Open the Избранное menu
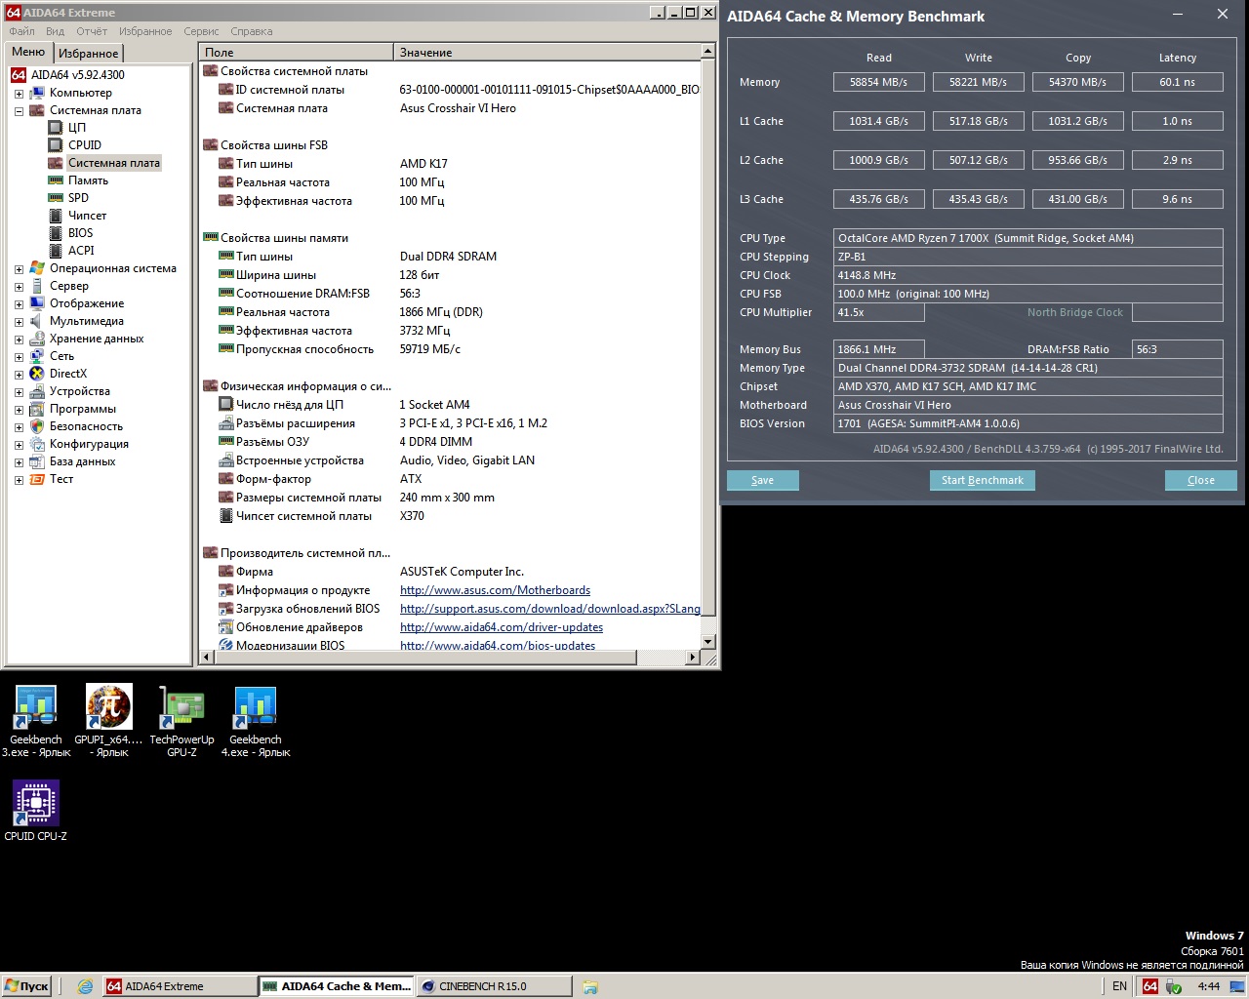This screenshot has width=1249, height=999. tap(145, 31)
